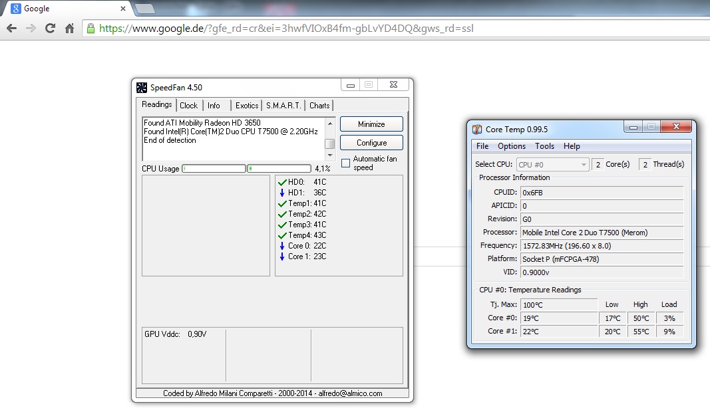The image size is (710, 408).
Task: Go to Chrome home icon
Action: (69, 29)
